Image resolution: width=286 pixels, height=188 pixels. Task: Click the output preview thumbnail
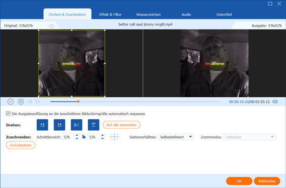pos(214,63)
